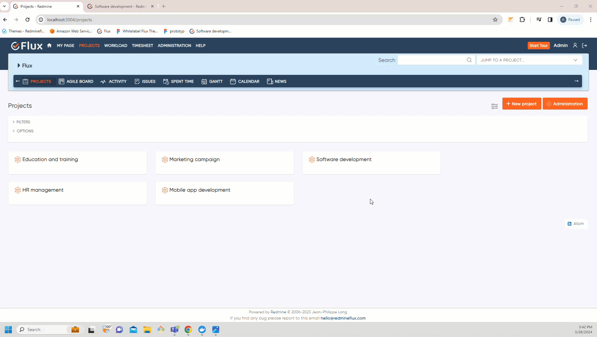Click the Flux home icon
The width and height of the screenshot is (597, 337).
[x=49, y=46]
